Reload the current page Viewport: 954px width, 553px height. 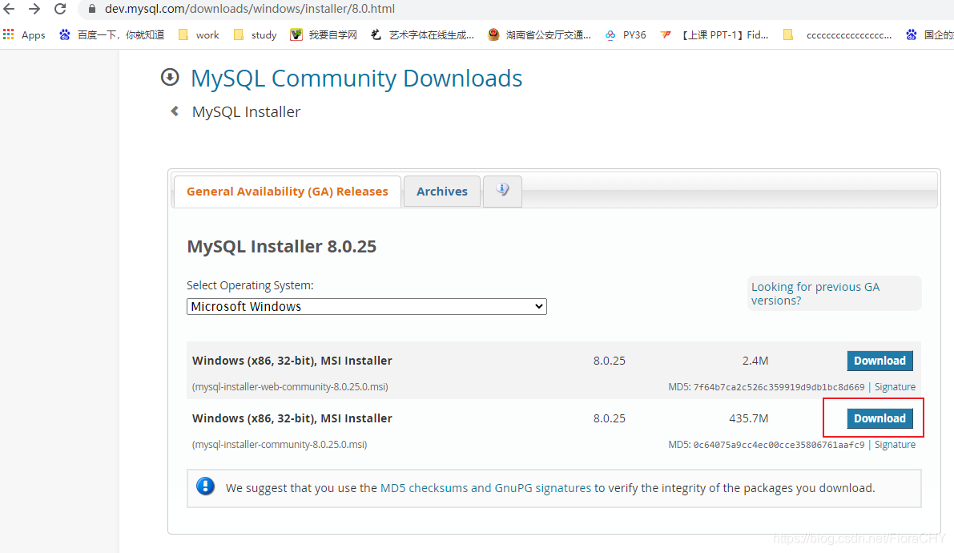59,9
